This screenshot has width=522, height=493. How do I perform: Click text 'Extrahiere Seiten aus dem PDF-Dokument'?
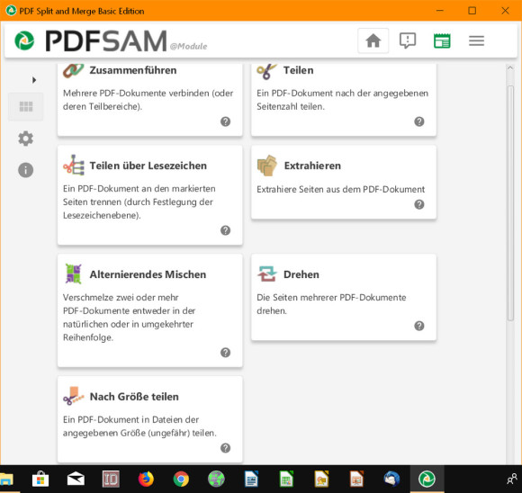point(340,190)
